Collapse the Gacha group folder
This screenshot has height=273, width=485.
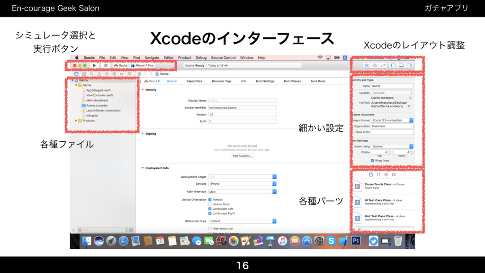coord(76,85)
